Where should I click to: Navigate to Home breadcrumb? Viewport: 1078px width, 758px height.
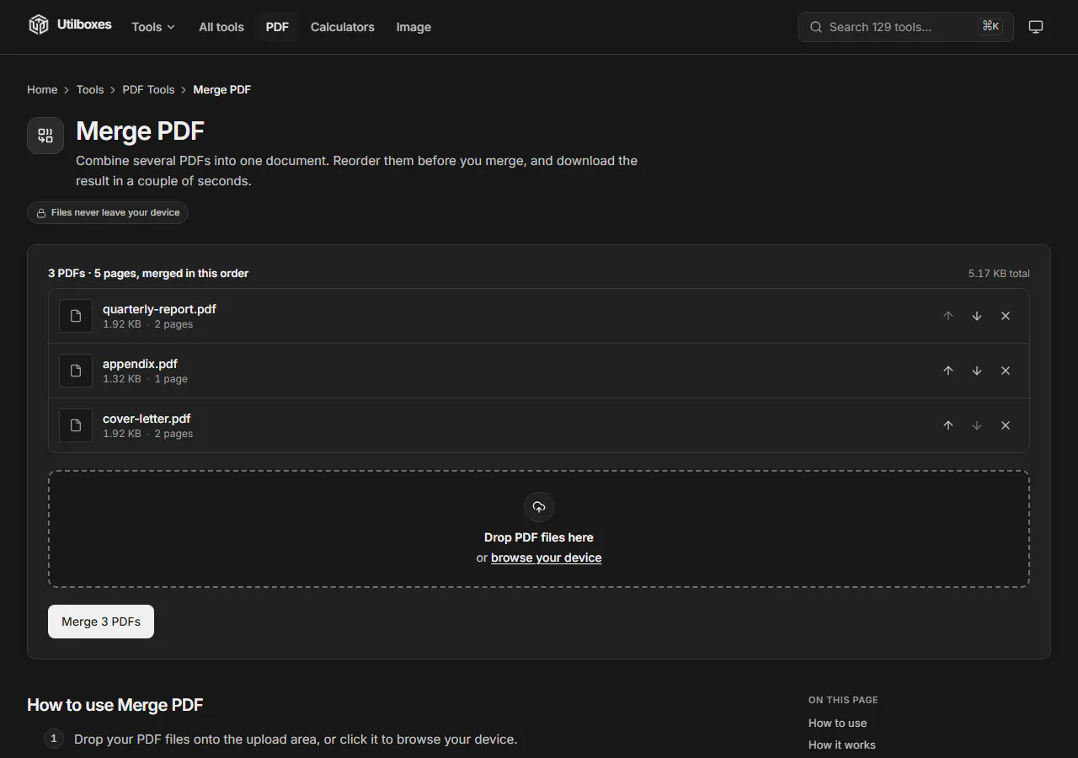point(42,89)
